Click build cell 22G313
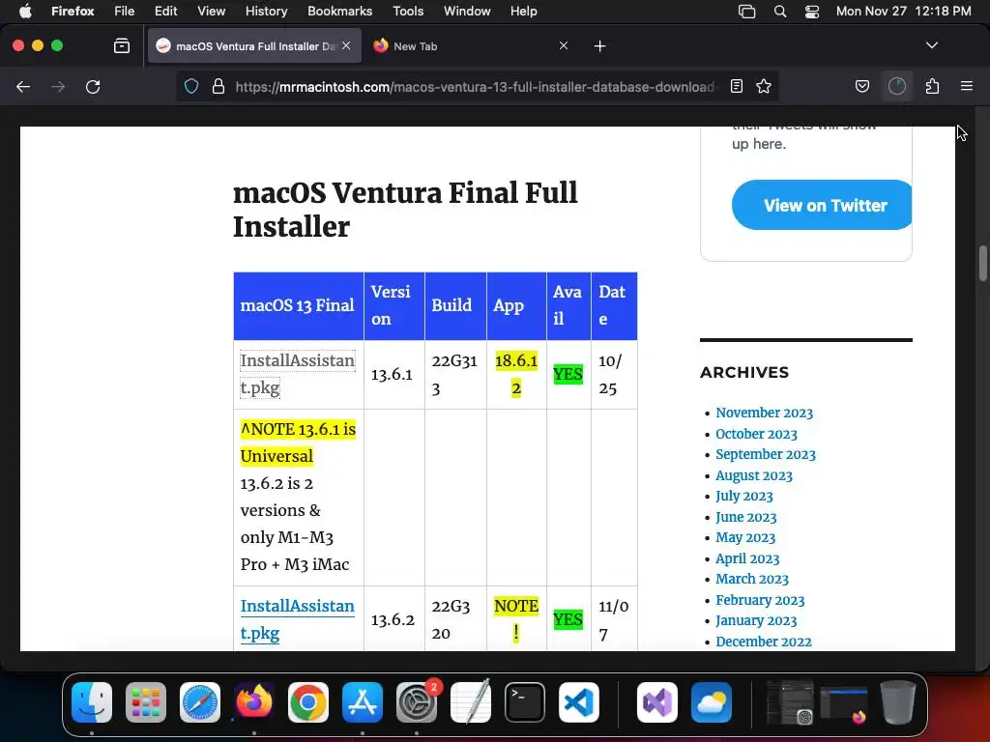This screenshot has width=990, height=742. click(454, 374)
